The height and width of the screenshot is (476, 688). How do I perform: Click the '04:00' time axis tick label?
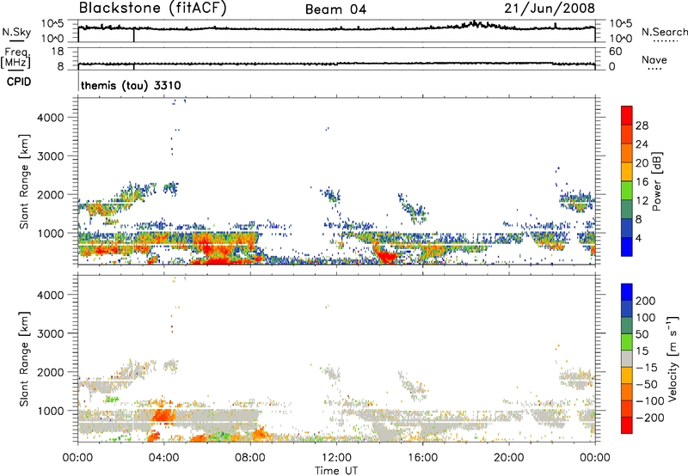(164, 458)
